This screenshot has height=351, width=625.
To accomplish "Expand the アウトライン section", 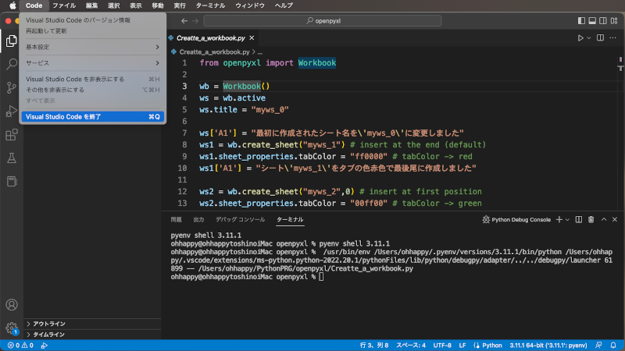I will point(92,324).
